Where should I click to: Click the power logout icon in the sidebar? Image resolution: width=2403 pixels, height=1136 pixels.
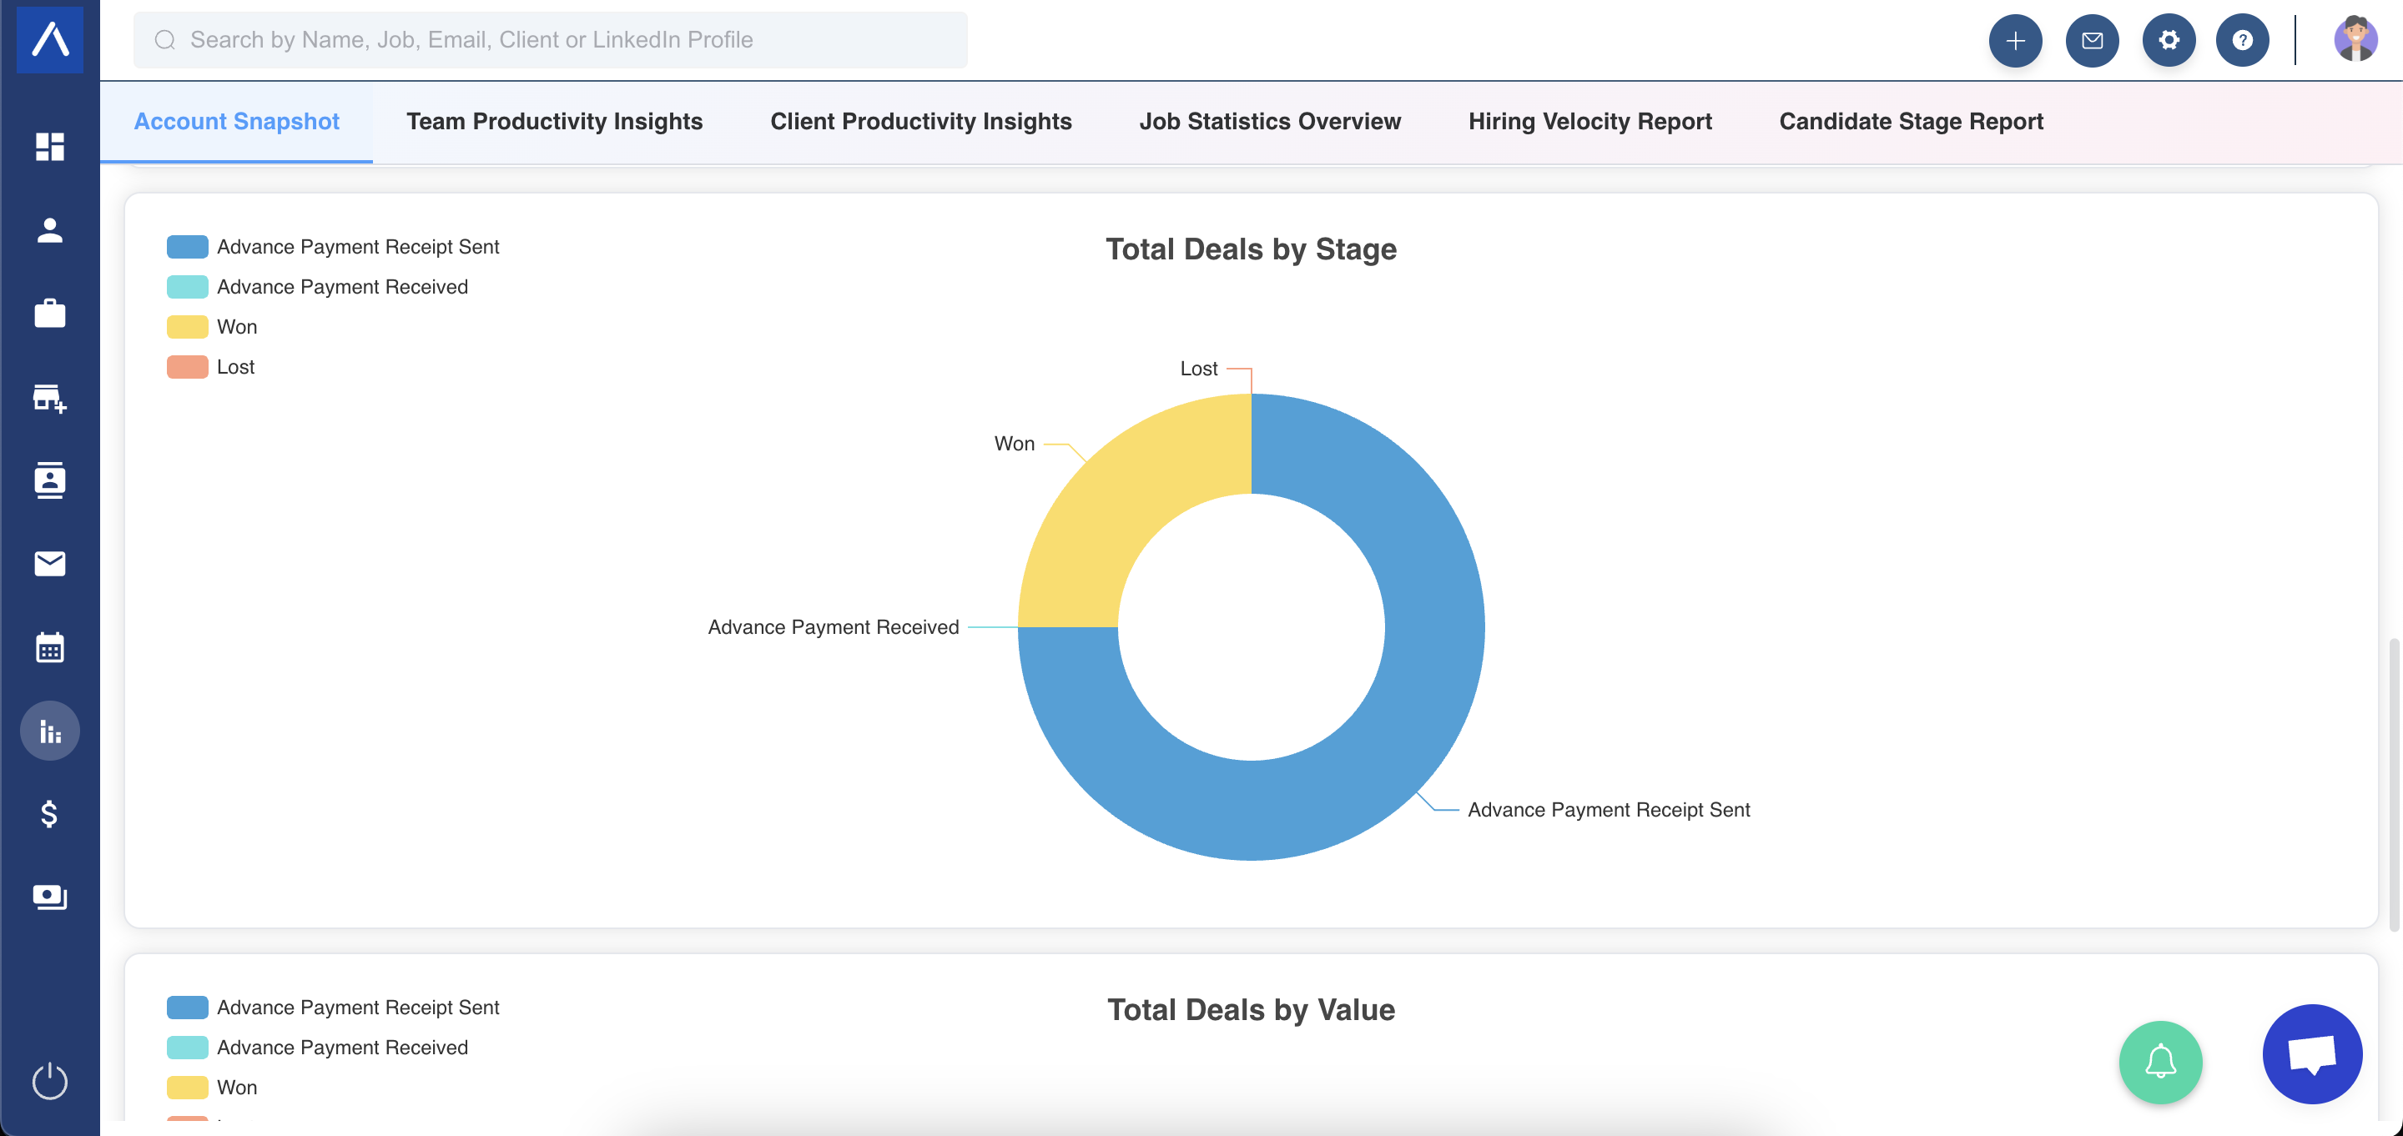click(x=49, y=1081)
